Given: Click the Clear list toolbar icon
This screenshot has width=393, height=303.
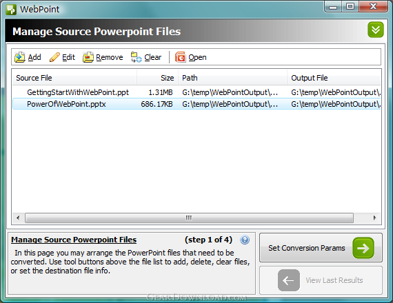Looking at the screenshot, I should [137, 57].
